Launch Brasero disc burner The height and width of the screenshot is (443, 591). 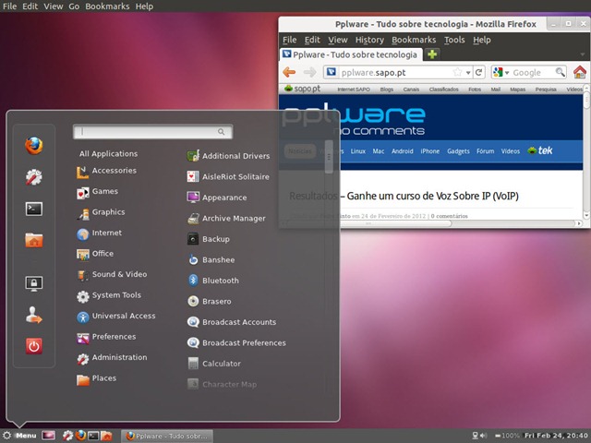(x=210, y=301)
